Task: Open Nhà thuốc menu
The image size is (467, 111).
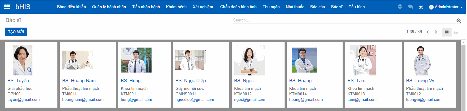Action: [295, 7]
